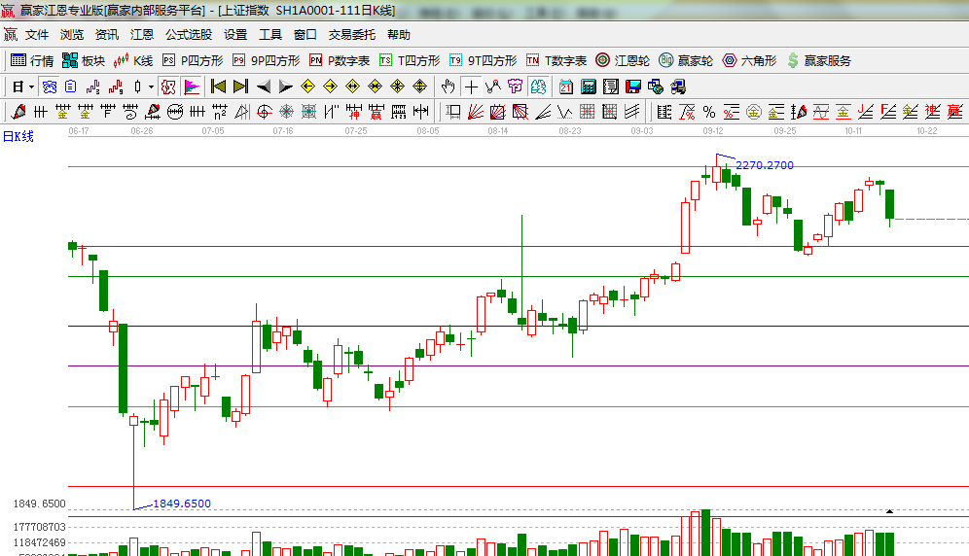The height and width of the screenshot is (556, 969).
Task: Click the red floppy disk save icon
Action: pyautogui.click(x=632, y=87)
